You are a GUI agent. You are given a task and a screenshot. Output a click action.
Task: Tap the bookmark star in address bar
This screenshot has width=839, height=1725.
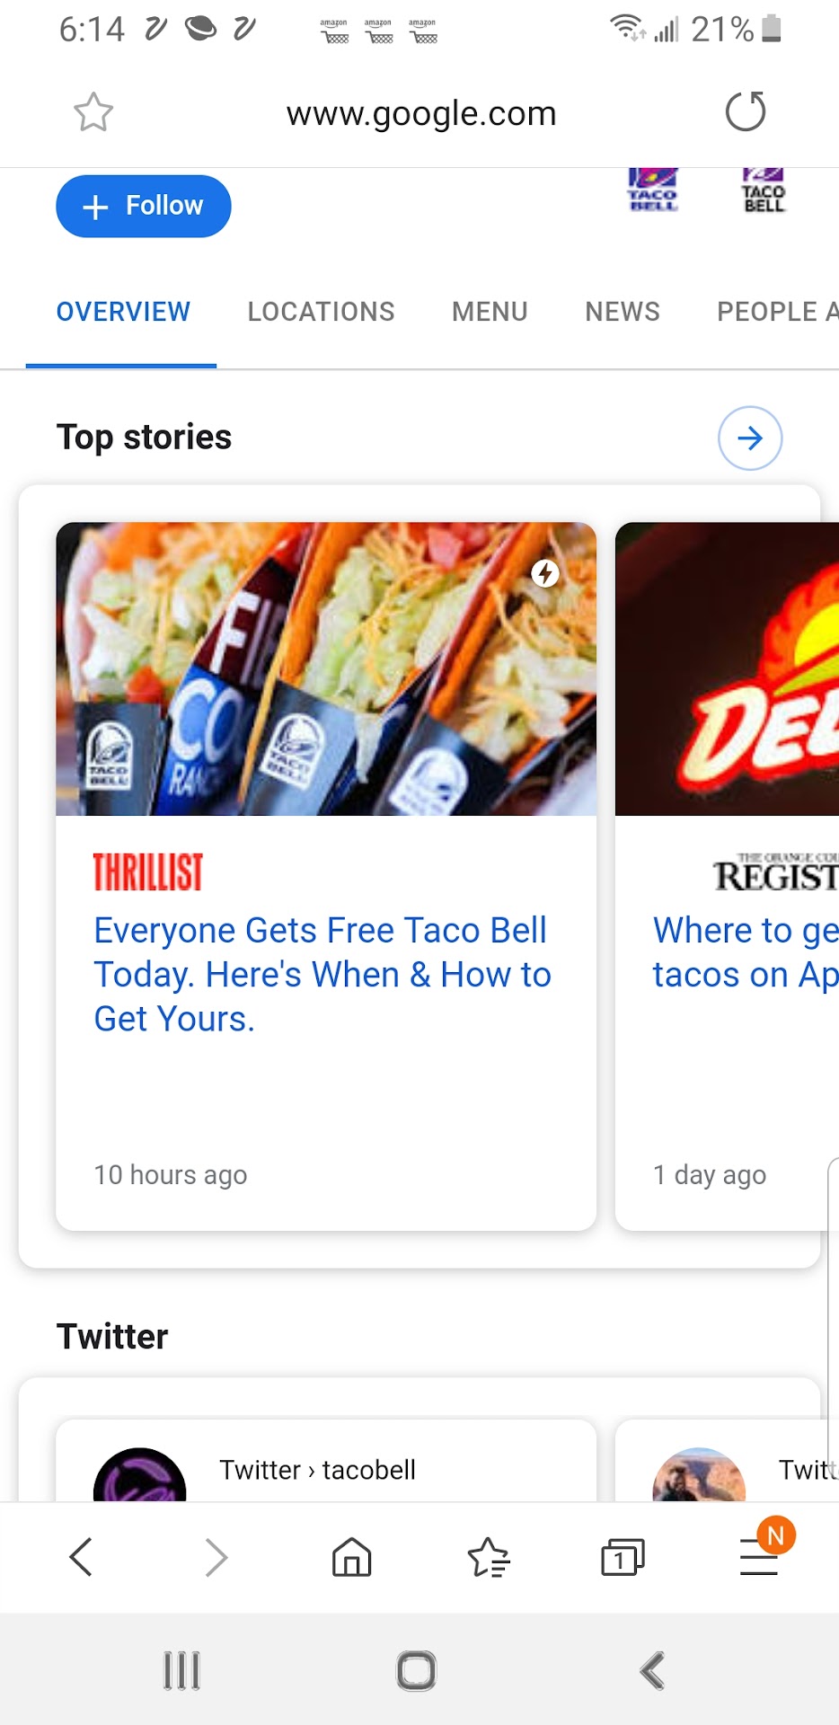point(93,113)
